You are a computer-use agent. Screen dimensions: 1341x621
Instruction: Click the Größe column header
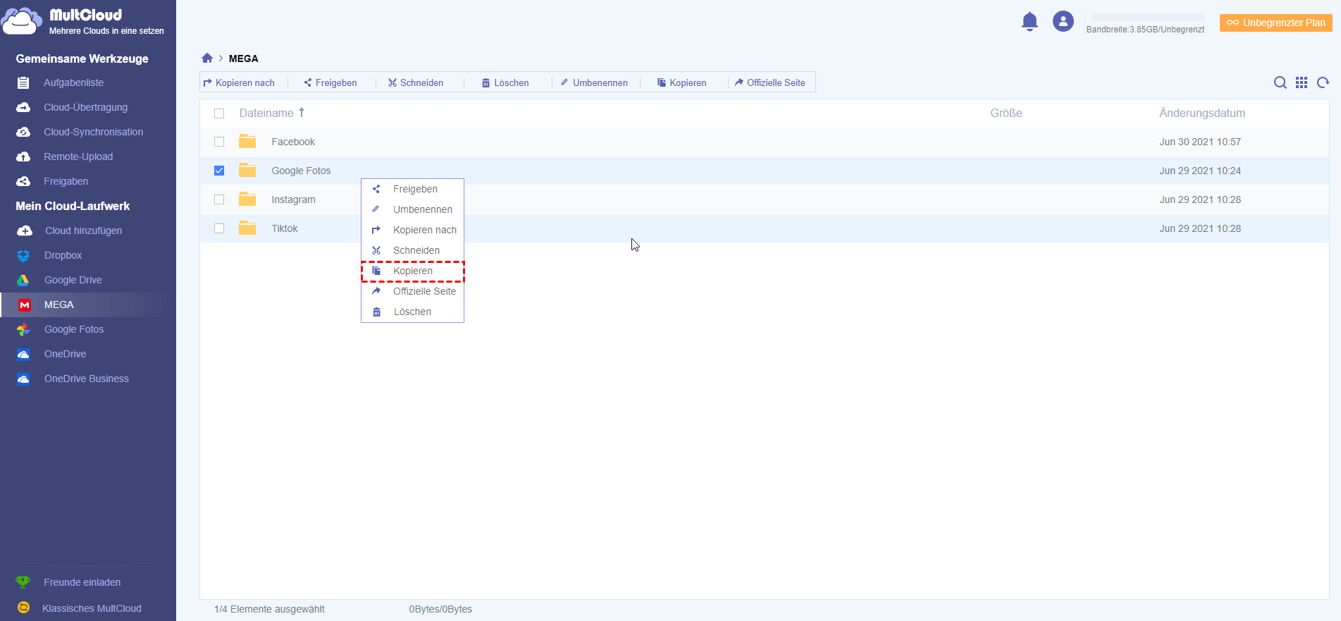coord(1006,113)
